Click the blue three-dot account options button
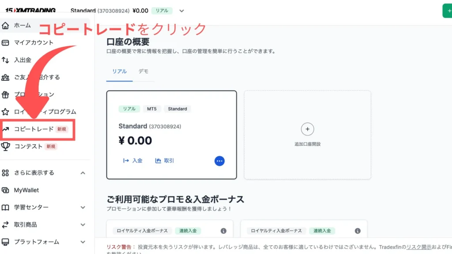The height and width of the screenshot is (254, 452). 219,161
